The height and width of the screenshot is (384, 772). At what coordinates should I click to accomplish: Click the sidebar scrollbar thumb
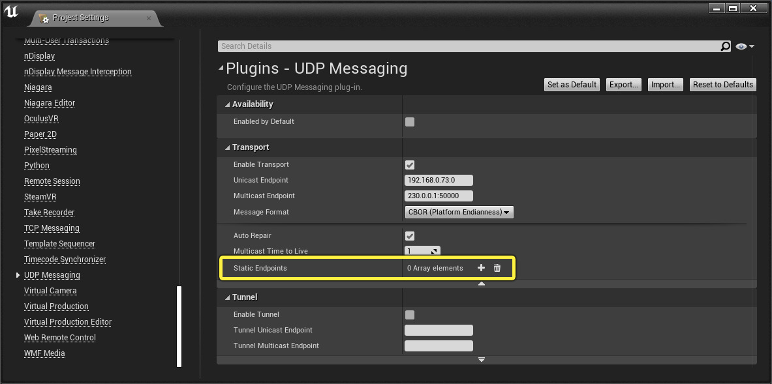tap(179, 327)
